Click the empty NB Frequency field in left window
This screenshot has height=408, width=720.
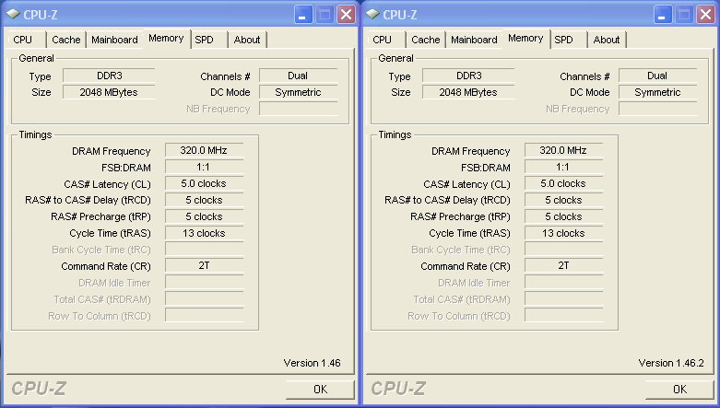(298, 109)
